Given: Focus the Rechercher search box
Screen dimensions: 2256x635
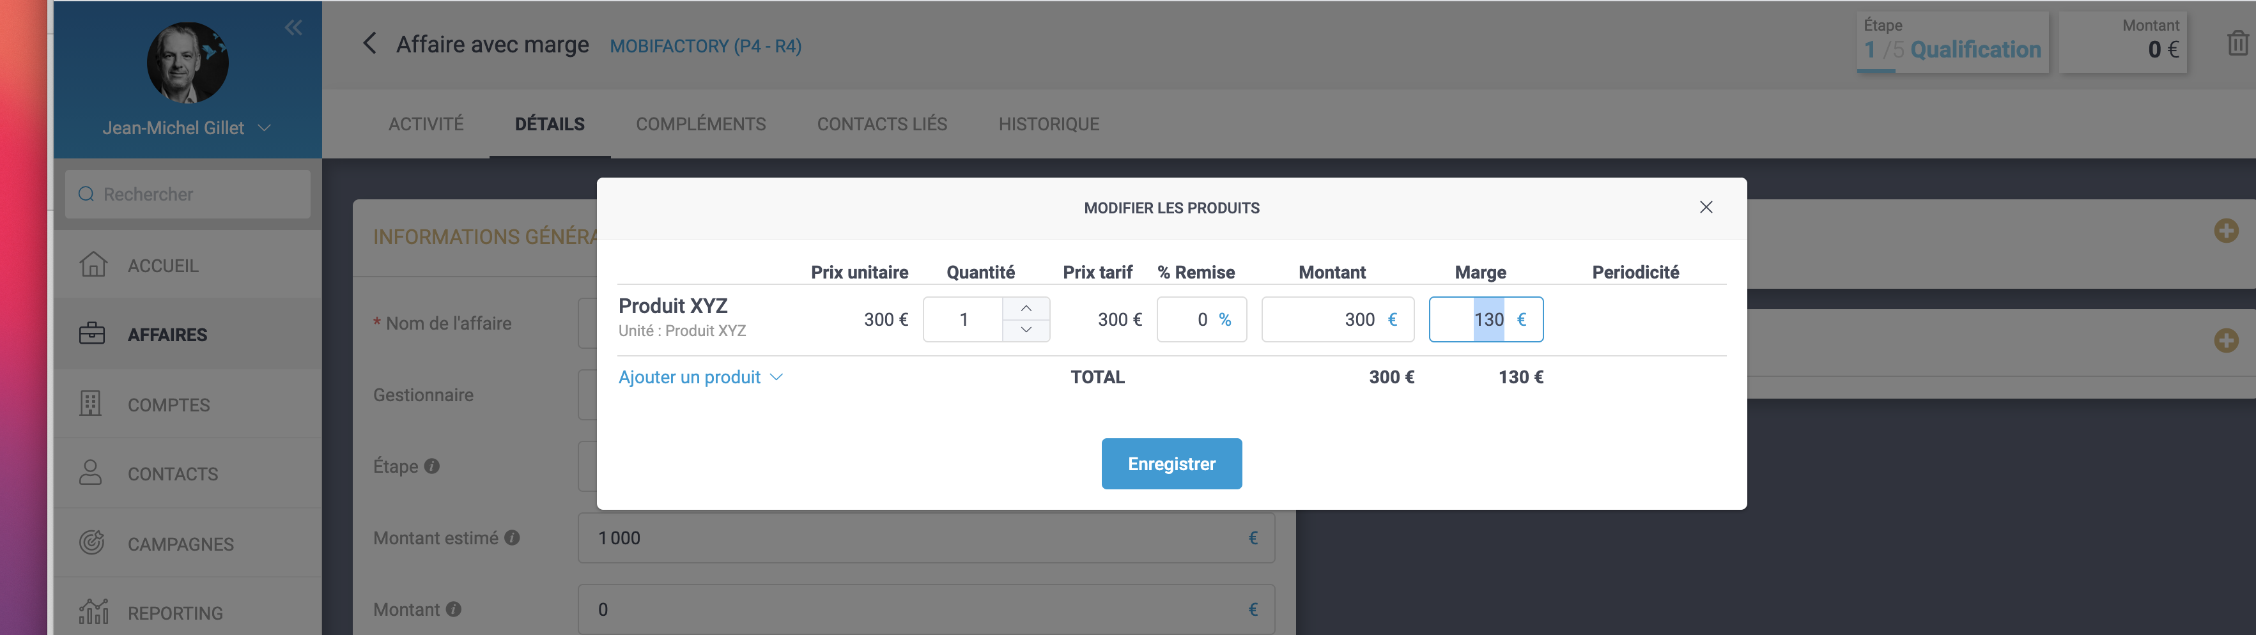Looking at the screenshot, I should [187, 194].
